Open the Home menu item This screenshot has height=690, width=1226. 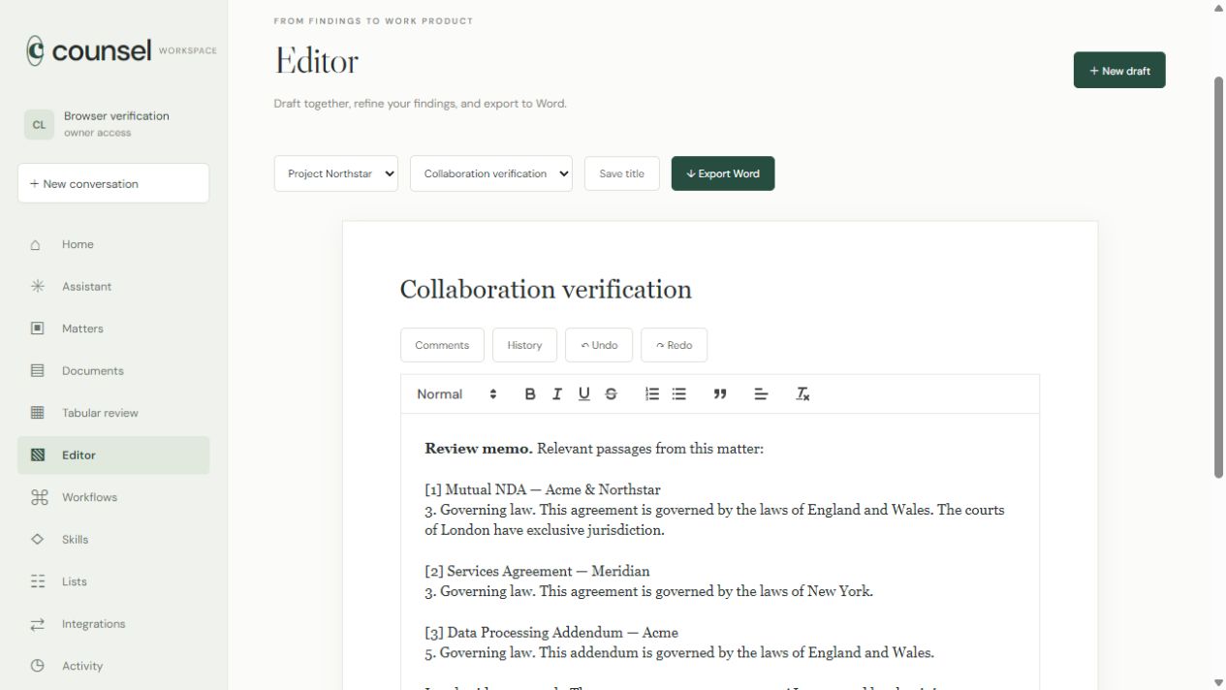[x=113, y=244]
